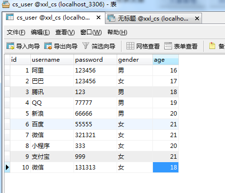Viewport: 225px width, 193px height.
Task: Select username 微信 in row 7
Action: tap(52, 135)
